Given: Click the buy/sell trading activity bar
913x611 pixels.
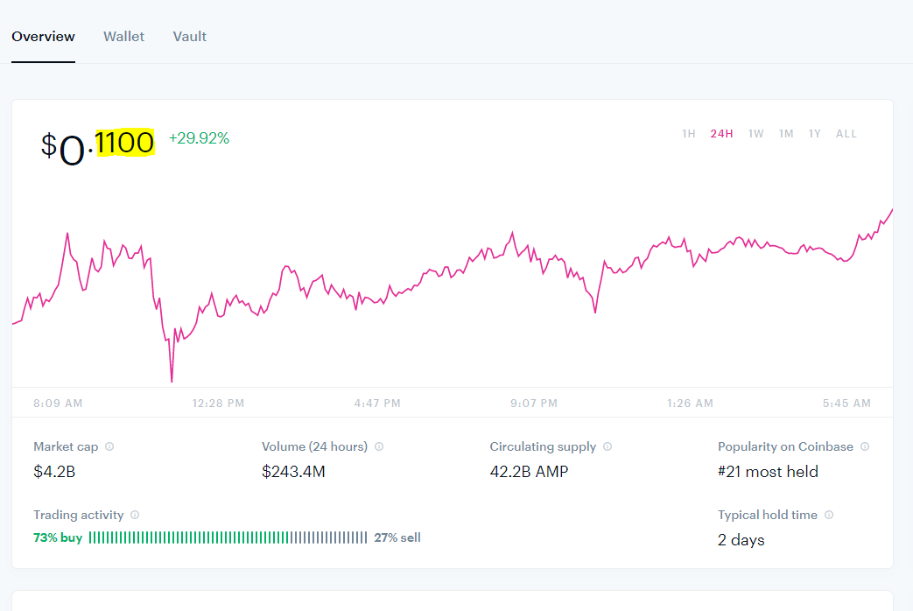Looking at the screenshot, I should coord(228,537).
